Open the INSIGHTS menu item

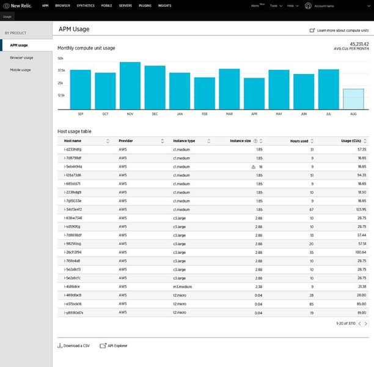(165, 6)
